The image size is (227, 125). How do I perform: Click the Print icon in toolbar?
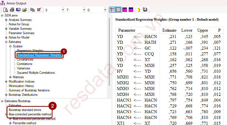pos(12,10)
